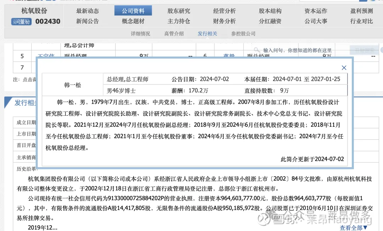The image size is (383, 231).
Task: Open the 主力持仓 tab
Action: tap(179, 21)
